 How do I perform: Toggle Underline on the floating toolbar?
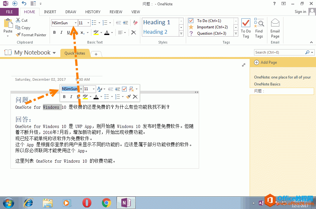pyautogui.click(x=77, y=96)
